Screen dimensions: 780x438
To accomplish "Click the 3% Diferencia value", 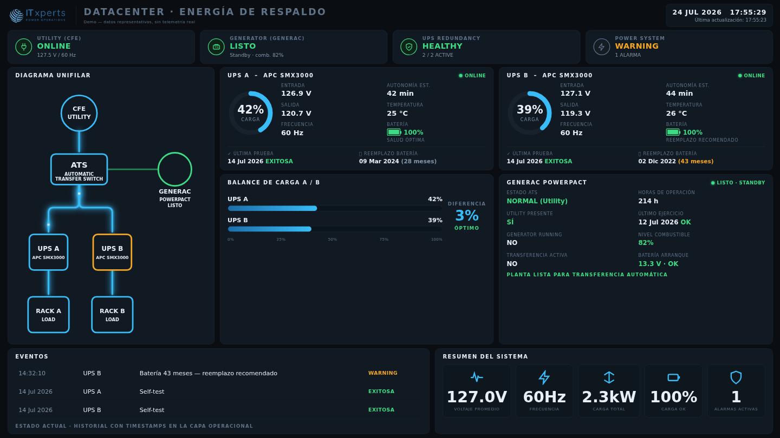I will pos(467,216).
